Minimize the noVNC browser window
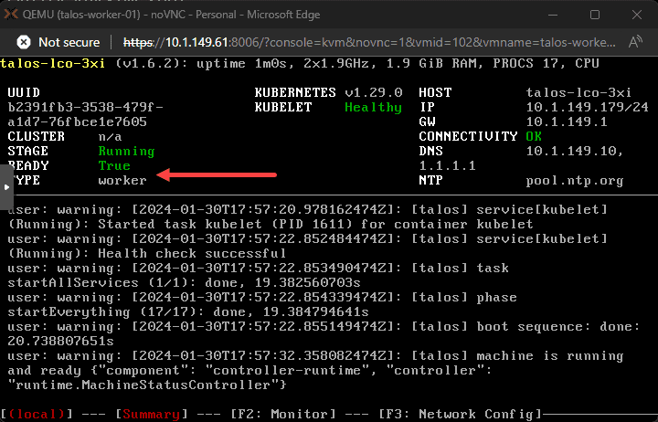The width and height of the screenshot is (658, 422). coord(553,15)
